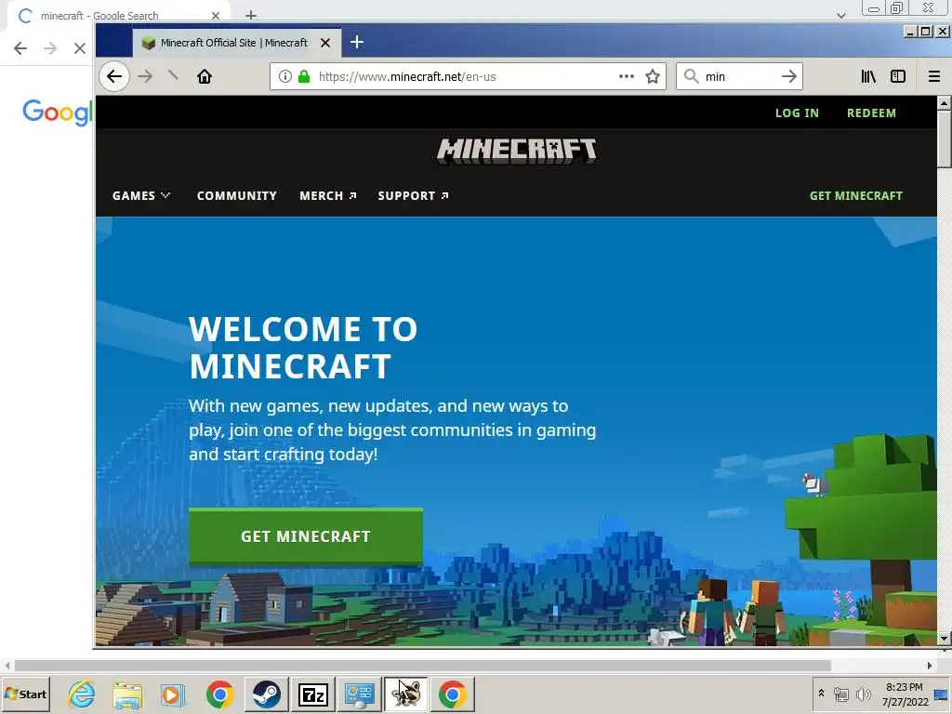Show hidden tray icons arrow
The height and width of the screenshot is (714, 952).
tap(821, 694)
